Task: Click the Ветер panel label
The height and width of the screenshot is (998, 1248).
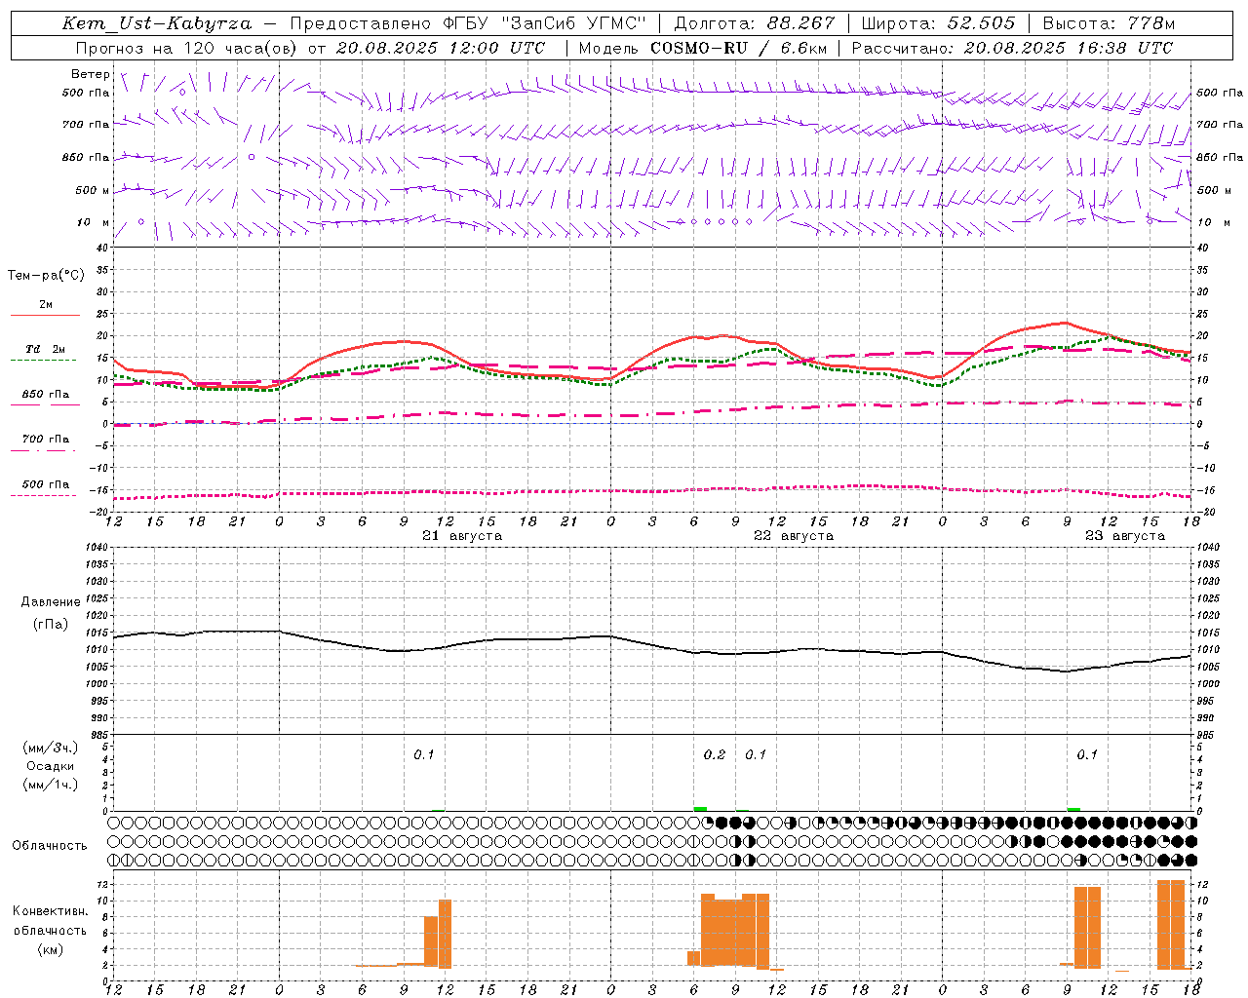Action: point(91,74)
